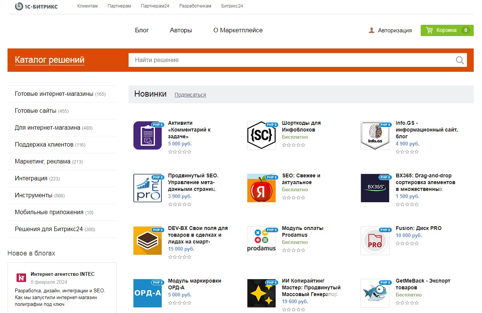Image resolution: width=482 pixels, height=313 pixels.
Task: Open the Активити «Комментарий к задаче» title
Action: [189, 130]
